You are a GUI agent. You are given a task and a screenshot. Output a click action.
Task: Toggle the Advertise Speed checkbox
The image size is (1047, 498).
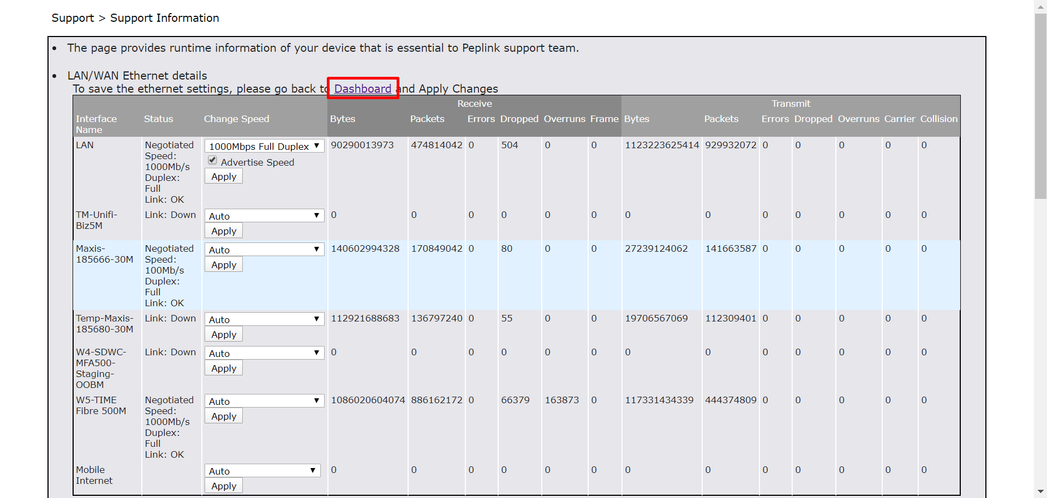[212, 160]
